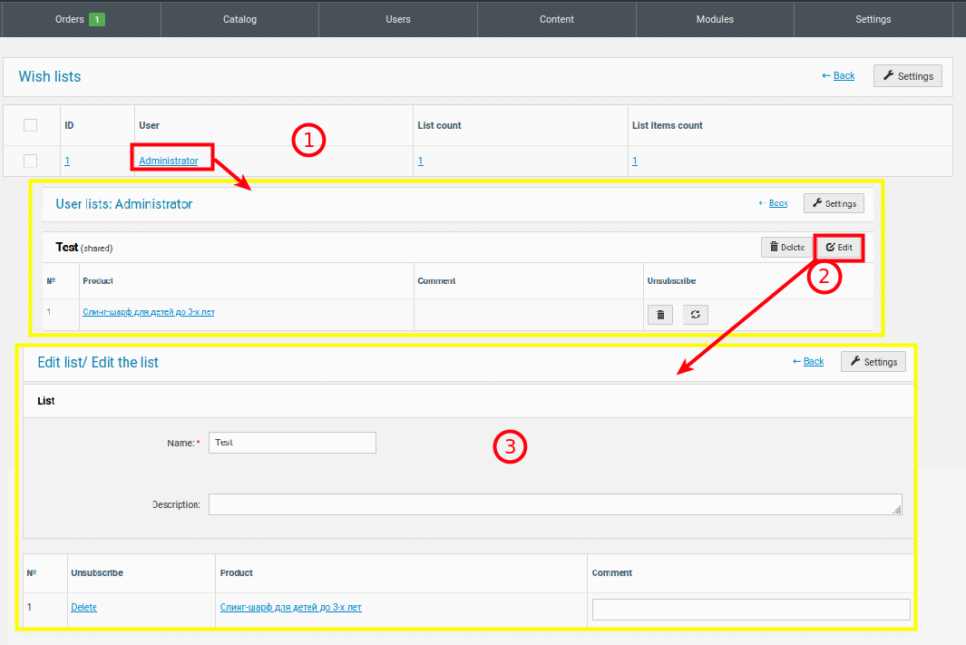Open product link in Edit list table
The image size is (966, 645).
tap(291, 607)
